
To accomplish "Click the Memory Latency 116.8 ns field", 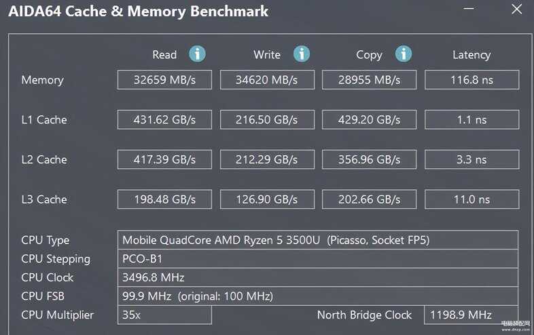I will (x=471, y=80).
